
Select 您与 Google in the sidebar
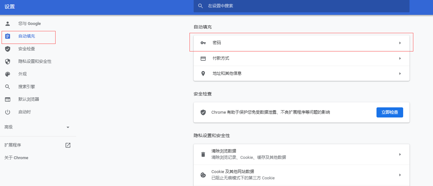click(x=29, y=23)
